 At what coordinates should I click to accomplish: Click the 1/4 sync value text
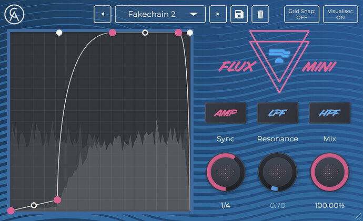(x=226, y=205)
